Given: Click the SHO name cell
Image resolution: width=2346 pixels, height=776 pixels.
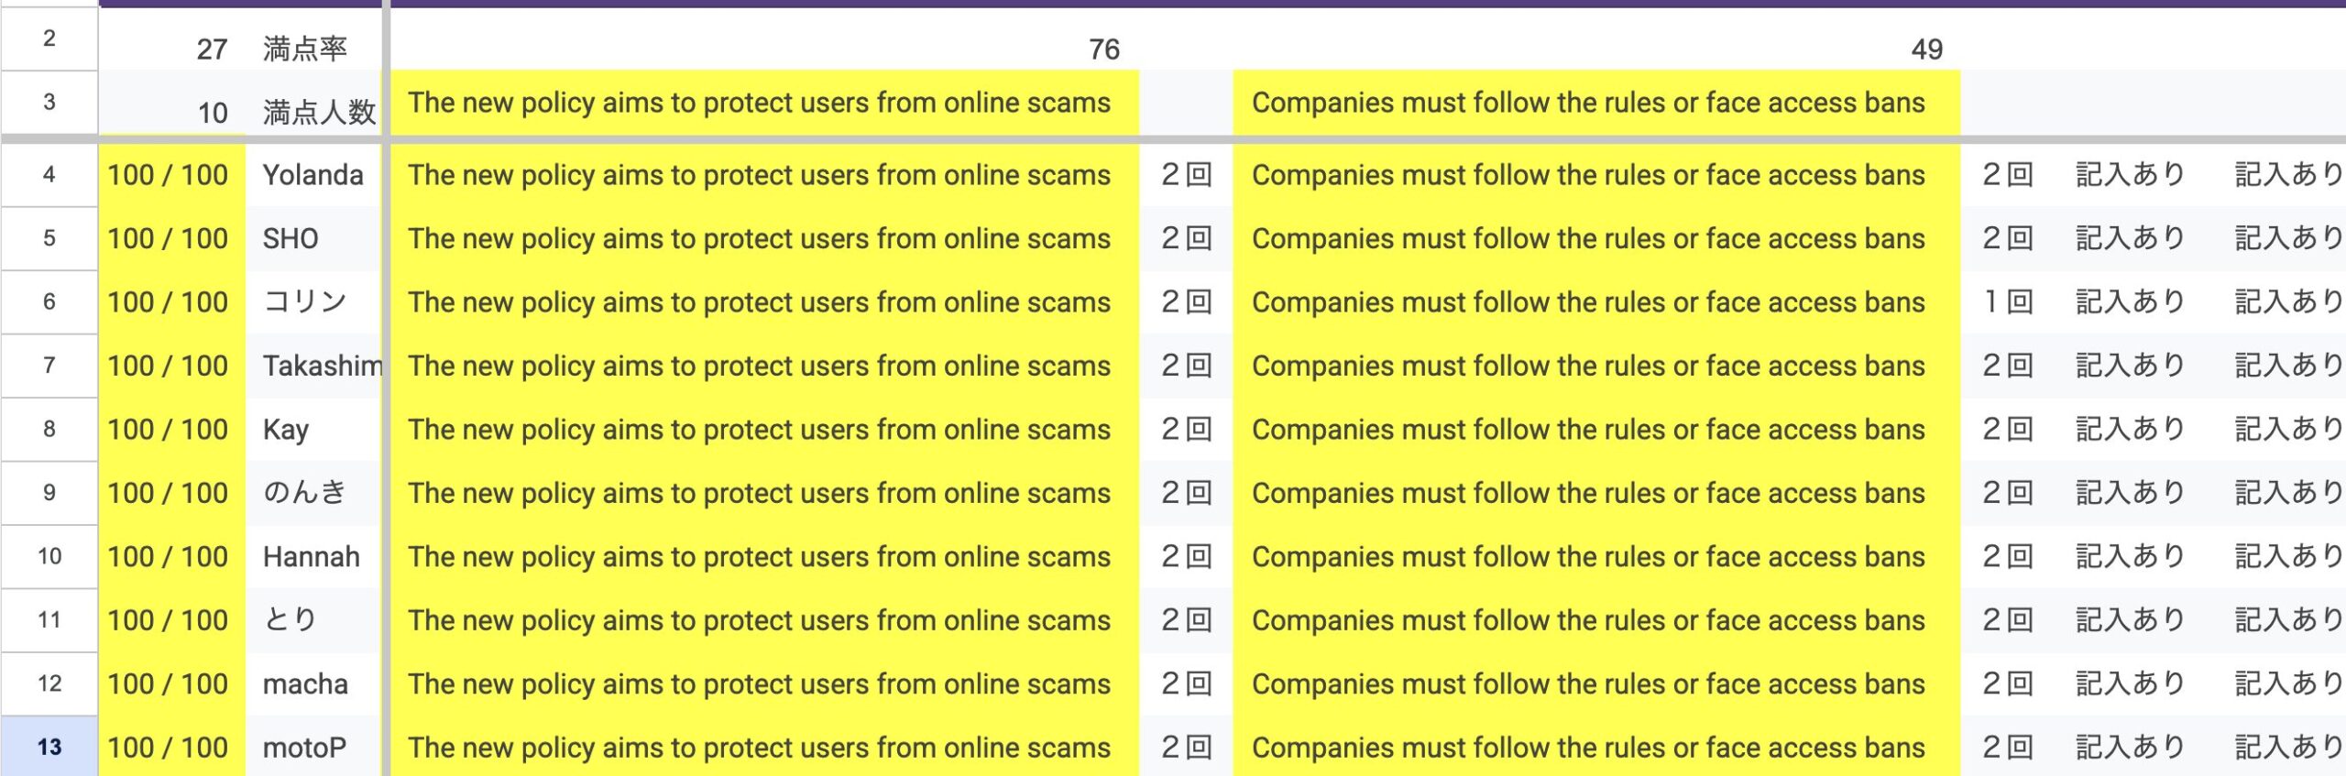Looking at the screenshot, I should (x=312, y=239).
